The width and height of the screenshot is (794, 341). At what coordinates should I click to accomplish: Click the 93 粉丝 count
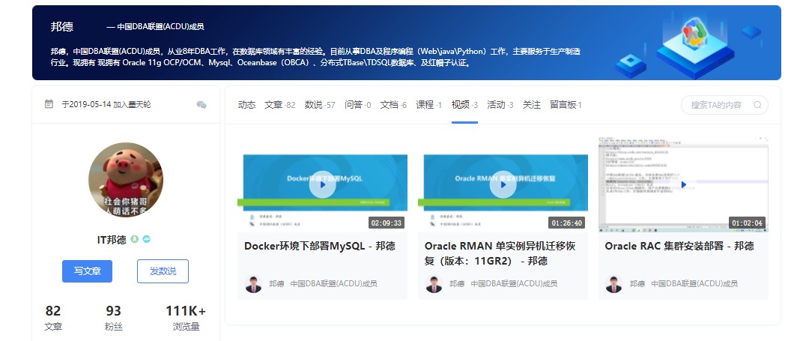(x=113, y=318)
